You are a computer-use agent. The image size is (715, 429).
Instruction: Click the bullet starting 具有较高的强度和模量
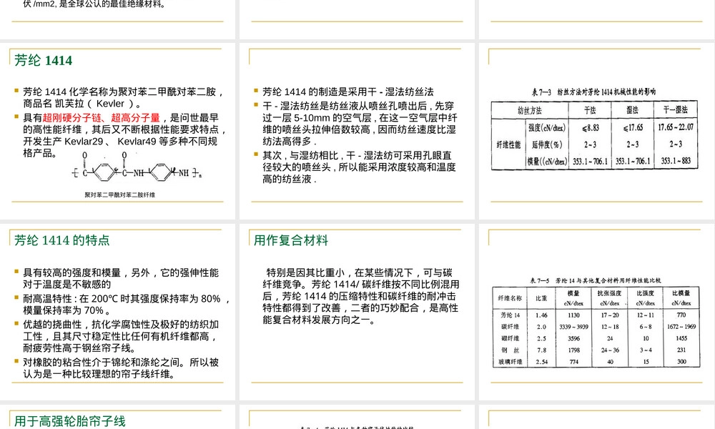pyautogui.click(x=121, y=279)
